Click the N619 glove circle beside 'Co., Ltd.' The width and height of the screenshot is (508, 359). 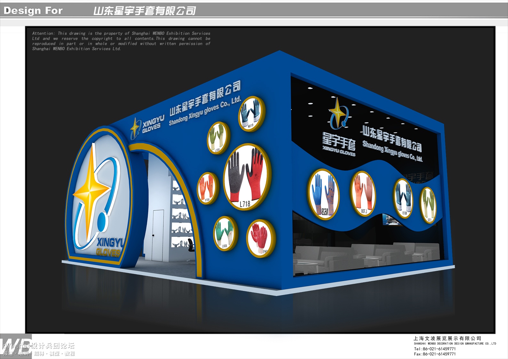(252, 114)
